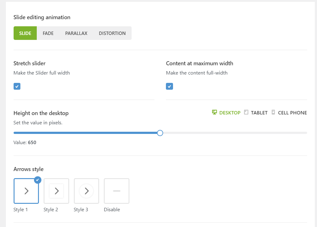Image resolution: width=317 pixels, height=227 pixels.
Task: Click the height slider handle
Action: (x=160, y=133)
